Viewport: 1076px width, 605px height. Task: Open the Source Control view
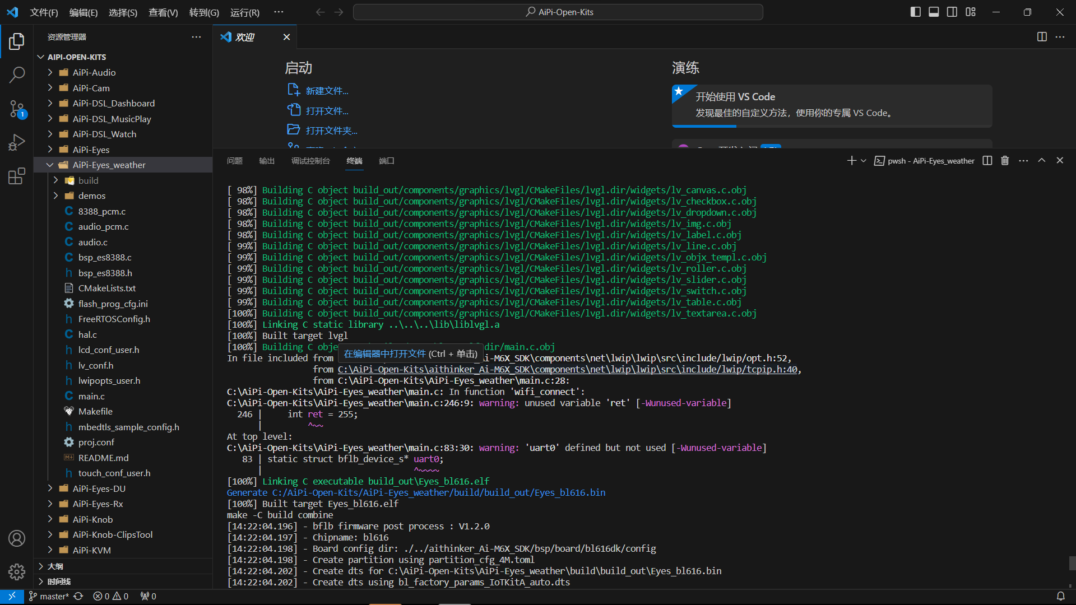(x=17, y=109)
